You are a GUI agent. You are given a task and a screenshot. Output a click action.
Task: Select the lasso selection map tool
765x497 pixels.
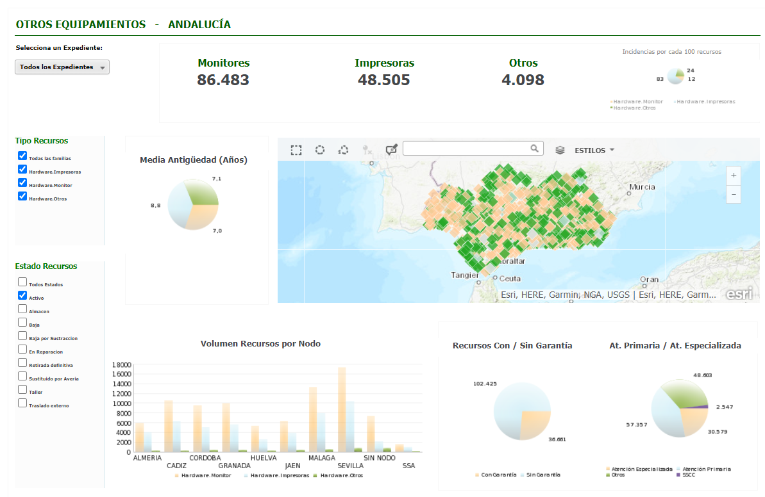pos(343,150)
